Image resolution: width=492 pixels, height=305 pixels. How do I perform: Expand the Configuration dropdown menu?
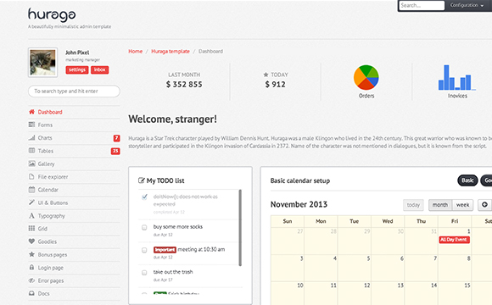click(467, 5)
